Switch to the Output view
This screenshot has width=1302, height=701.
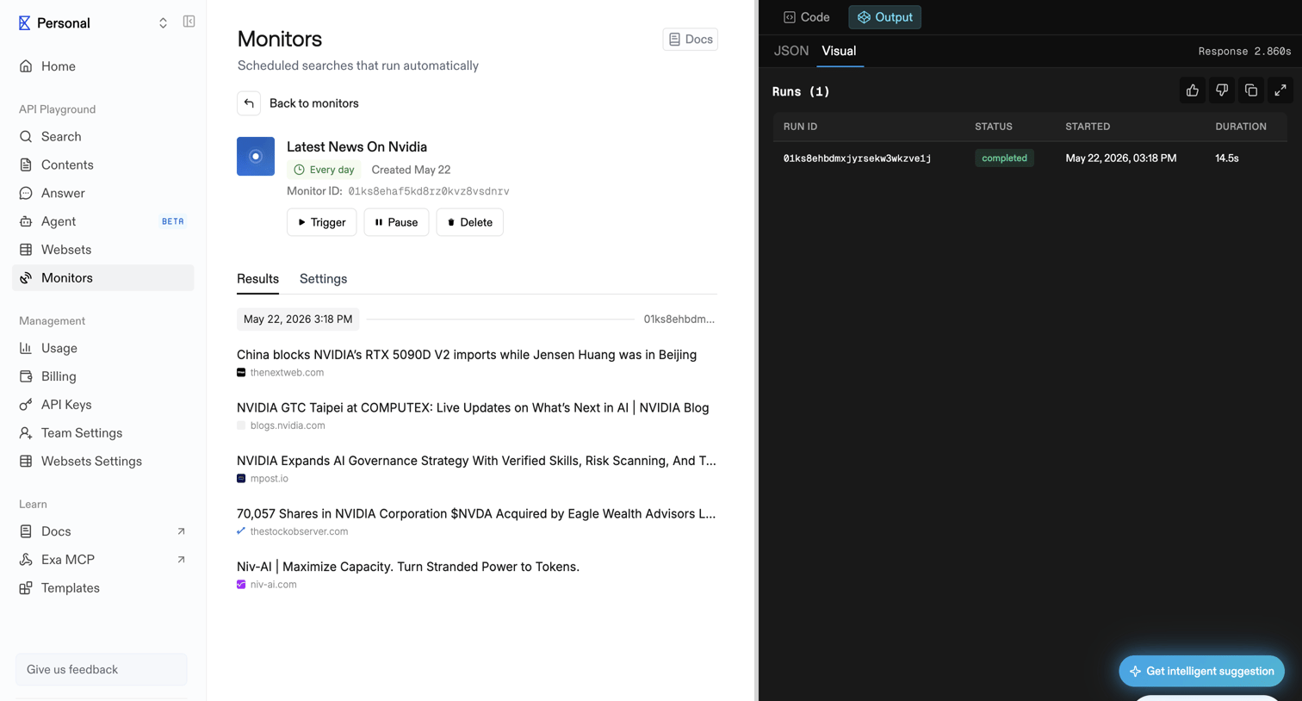pyautogui.click(x=884, y=17)
